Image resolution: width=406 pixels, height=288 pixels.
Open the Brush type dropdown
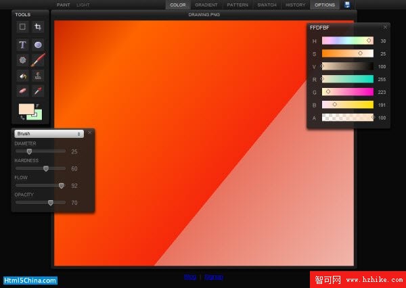coord(49,133)
